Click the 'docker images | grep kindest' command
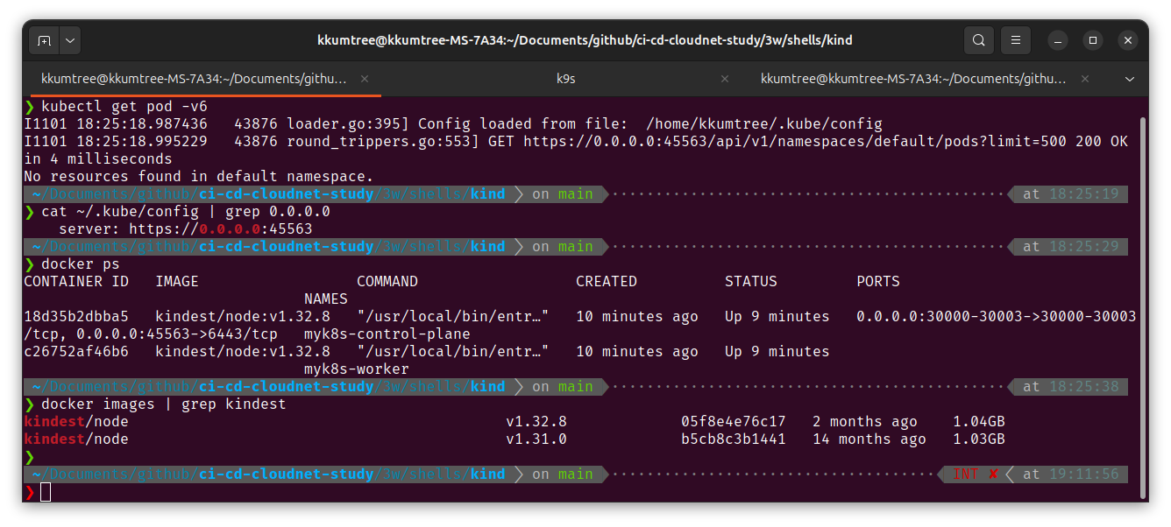1171x527 pixels. [x=164, y=404]
